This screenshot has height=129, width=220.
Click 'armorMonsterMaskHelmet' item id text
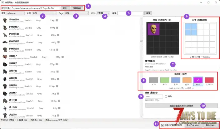click(x=155, y=64)
